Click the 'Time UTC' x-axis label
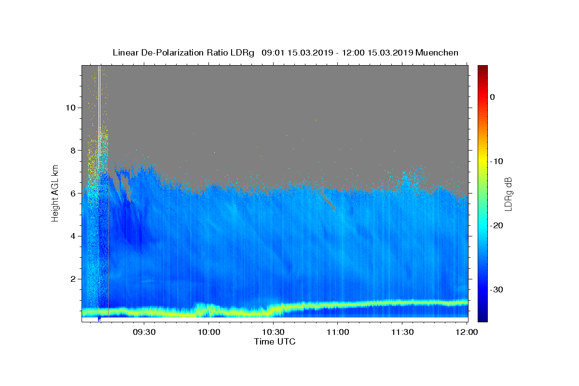Viewport: 579px width, 386px height. point(275,342)
